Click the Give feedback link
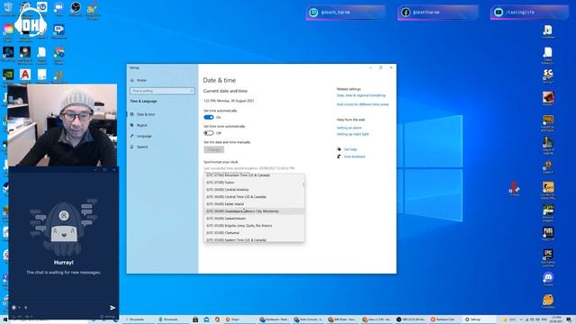Viewport: 576px width, 324px height. tap(354, 157)
